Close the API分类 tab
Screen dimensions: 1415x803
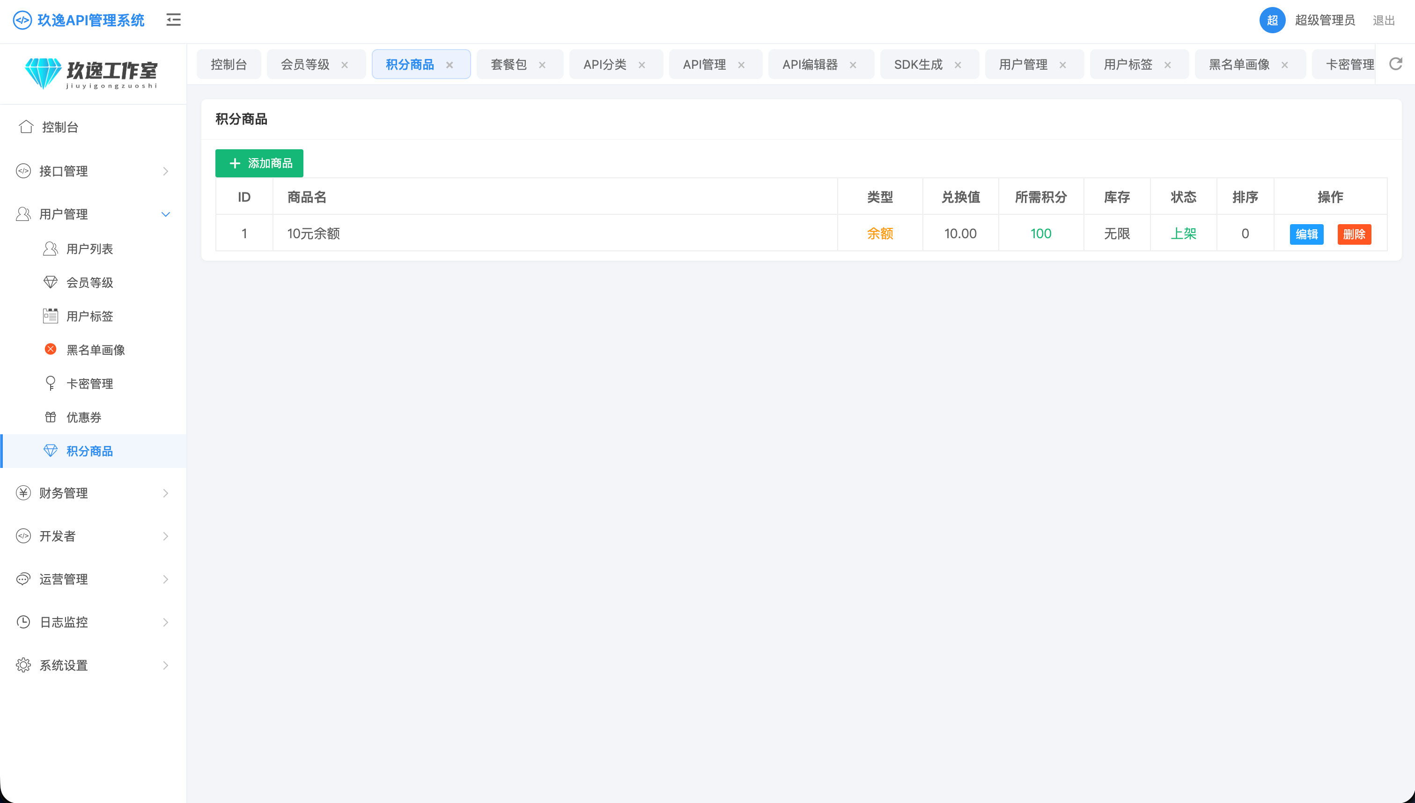coord(641,65)
